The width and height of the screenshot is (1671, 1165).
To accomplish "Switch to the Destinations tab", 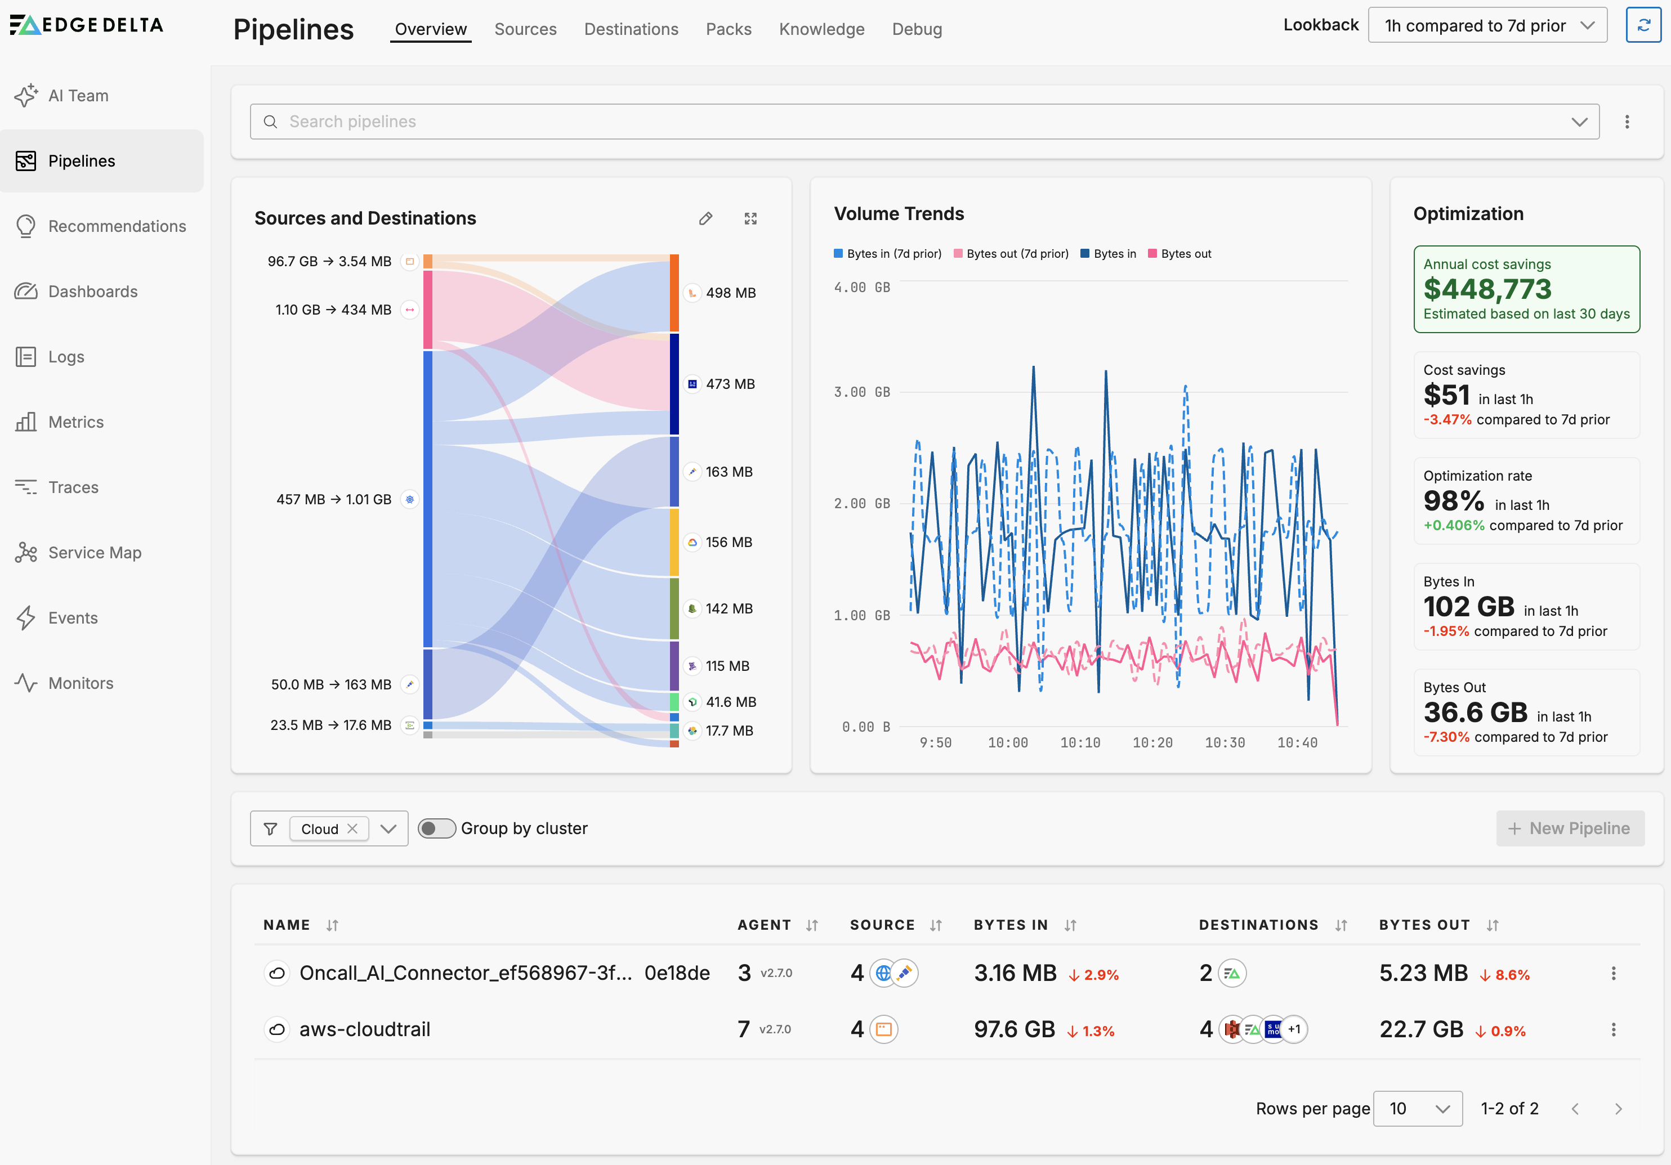I will tap(630, 29).
